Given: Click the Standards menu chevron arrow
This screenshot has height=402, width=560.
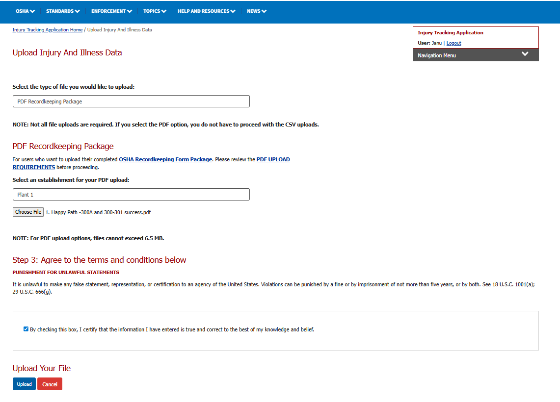Looking at the screenshot, I should 77,11.
